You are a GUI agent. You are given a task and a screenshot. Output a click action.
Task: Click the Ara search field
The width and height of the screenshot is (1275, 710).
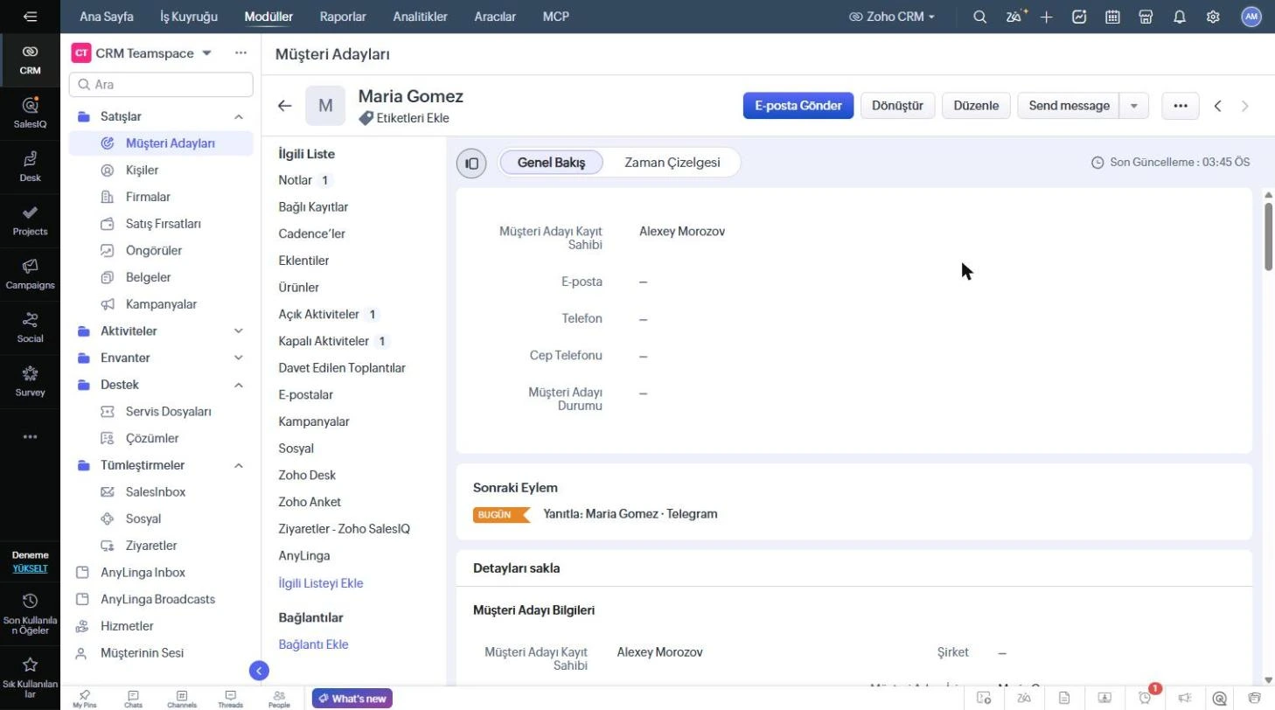point(161,85)
